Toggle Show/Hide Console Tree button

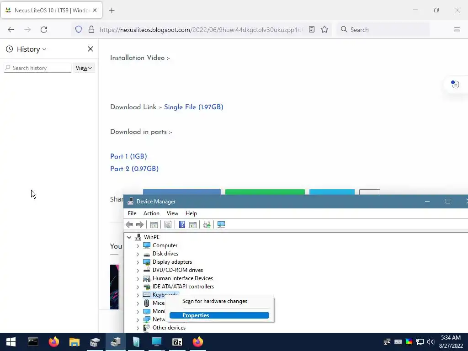[154, 224]
